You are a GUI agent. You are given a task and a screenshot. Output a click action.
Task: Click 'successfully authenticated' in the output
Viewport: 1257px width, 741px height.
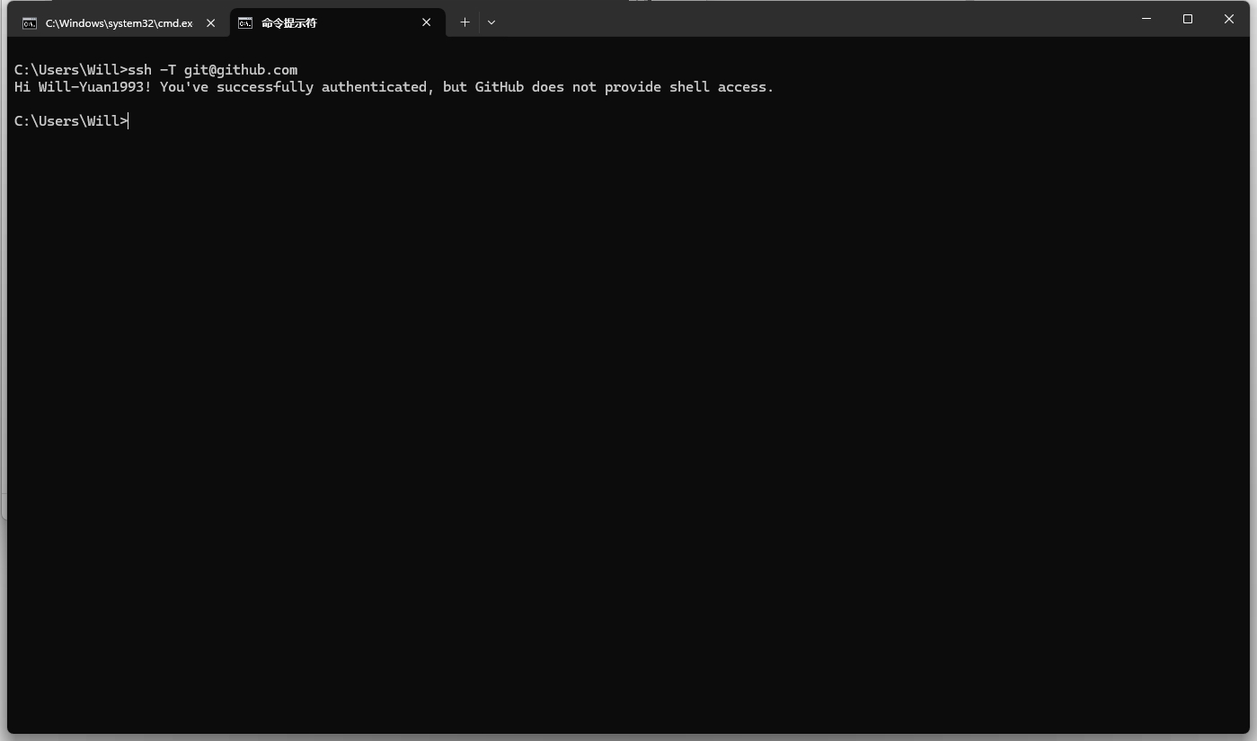(322, 87)
